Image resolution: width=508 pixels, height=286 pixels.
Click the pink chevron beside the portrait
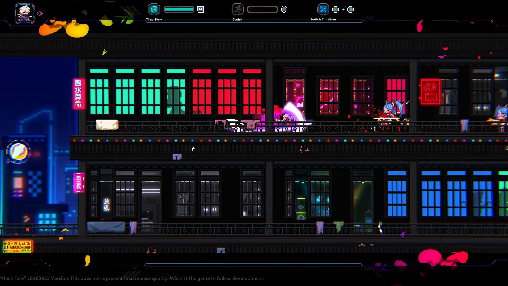[x=40, y=14]
